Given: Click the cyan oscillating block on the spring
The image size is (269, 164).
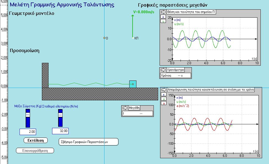Looking at the screenshot, I should point(133,84).
